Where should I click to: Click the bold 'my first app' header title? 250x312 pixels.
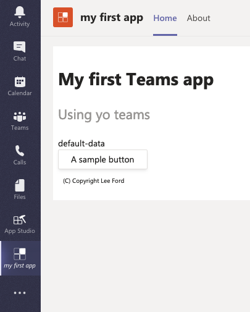[x=112, y=18]
